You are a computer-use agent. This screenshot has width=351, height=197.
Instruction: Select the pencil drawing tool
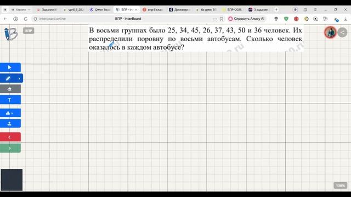(x=8, y=78)
